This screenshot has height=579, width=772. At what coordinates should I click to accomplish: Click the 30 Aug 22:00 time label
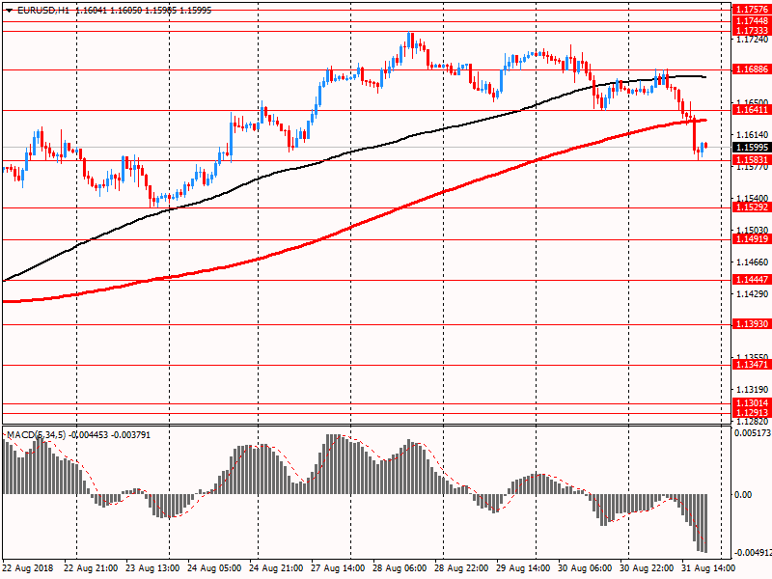(x=647, y=568)
